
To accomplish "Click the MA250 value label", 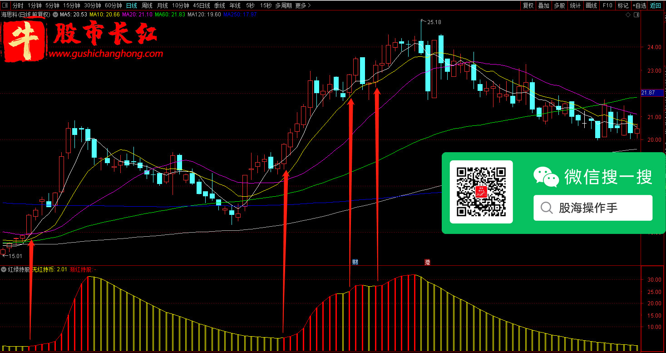I will click(241, 15).
